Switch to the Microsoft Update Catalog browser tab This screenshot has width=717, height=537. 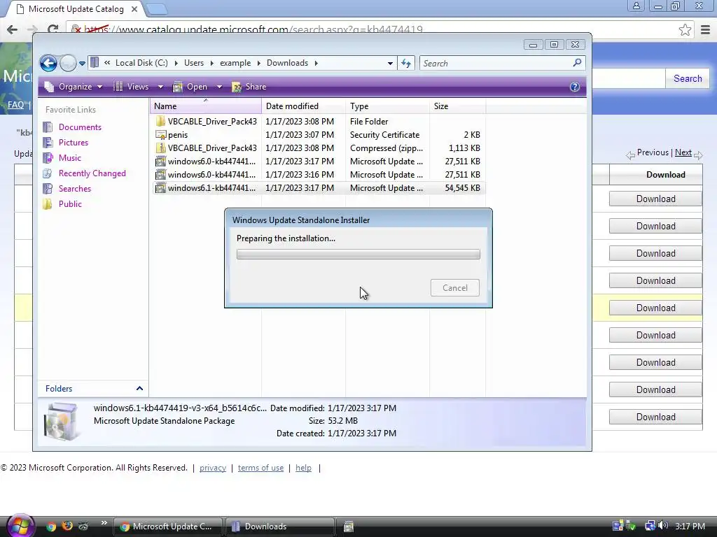(76, 8)
